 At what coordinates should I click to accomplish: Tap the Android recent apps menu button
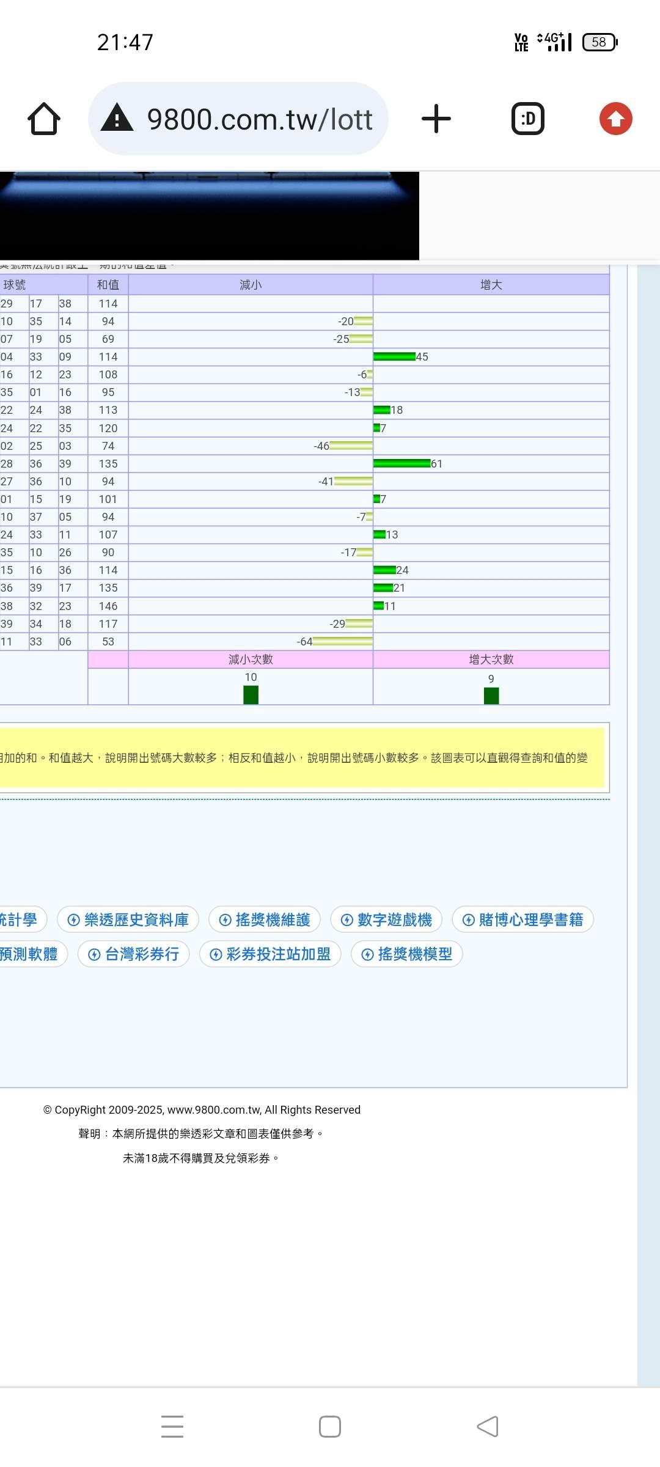(172, 1426)
